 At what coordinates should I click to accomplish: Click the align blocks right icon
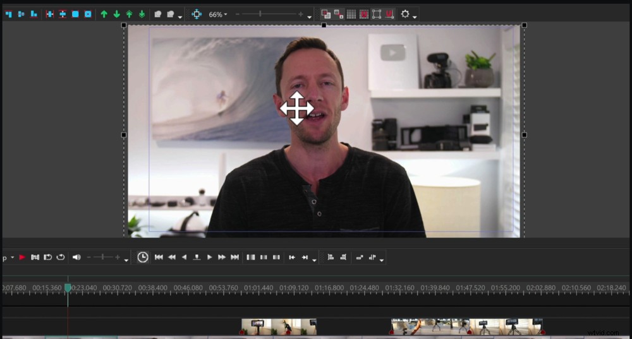(343, 258)
